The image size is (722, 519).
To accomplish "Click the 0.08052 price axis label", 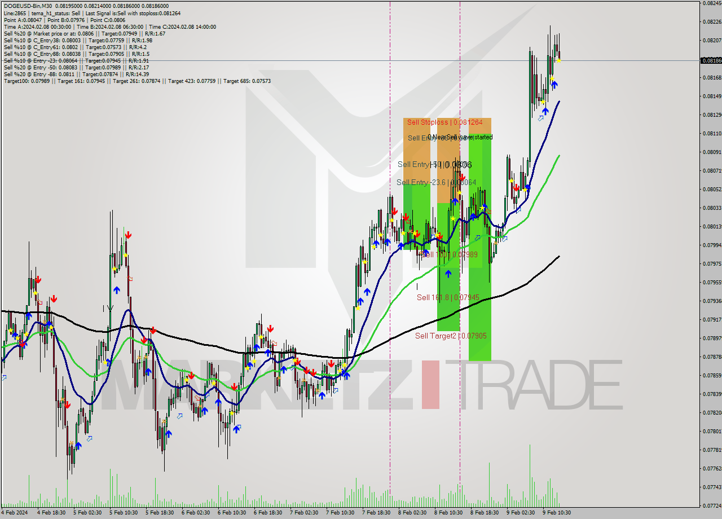I will (x=711, y=189).
